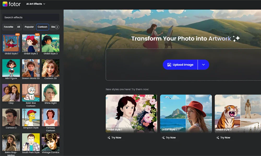Select the All effects tab
The width and height of the screenshot is (261, 156).
pos(19,27)
